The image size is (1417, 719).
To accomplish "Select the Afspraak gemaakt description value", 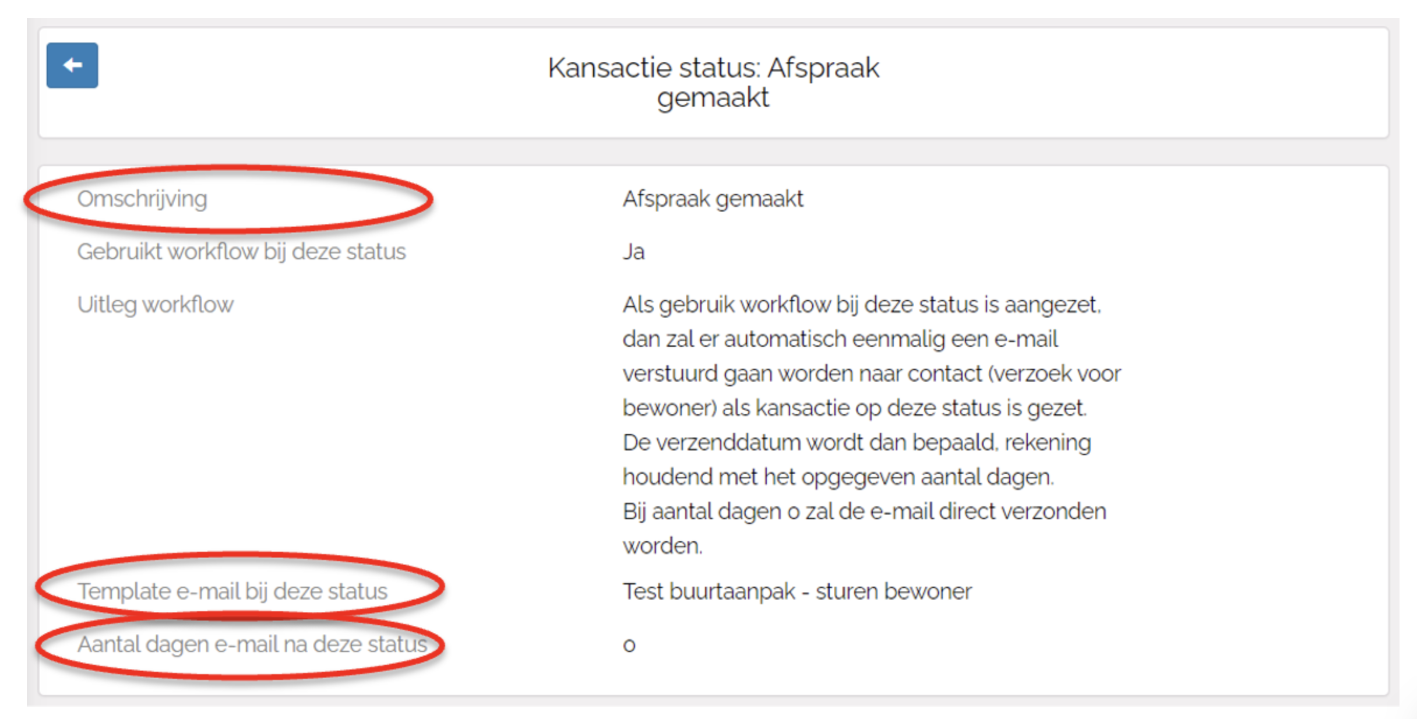I will (x=712, y=199).
